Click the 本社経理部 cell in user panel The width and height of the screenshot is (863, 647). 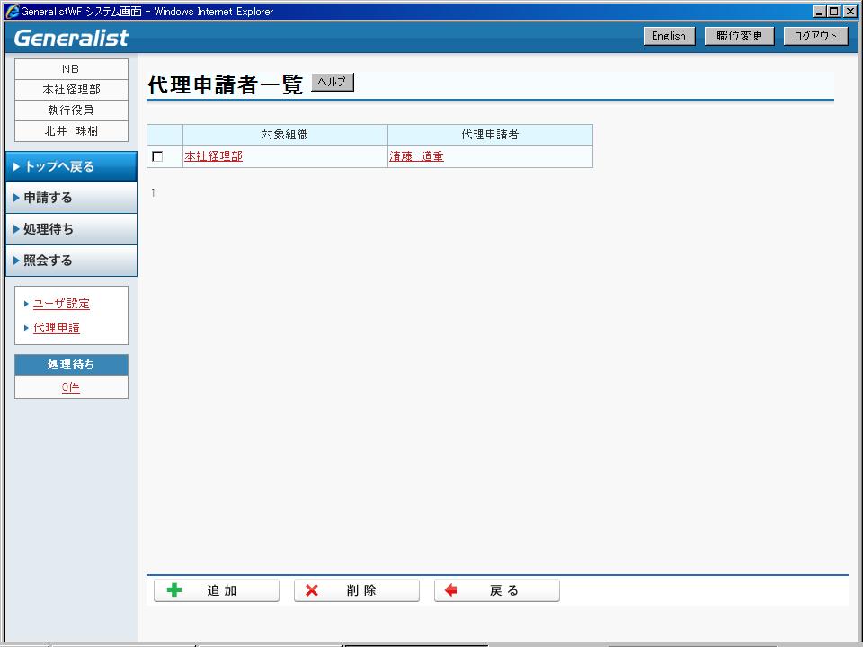(71, 90)
